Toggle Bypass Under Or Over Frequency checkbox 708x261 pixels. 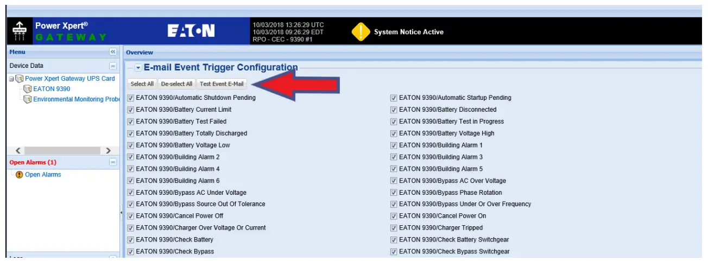point(394,205)
